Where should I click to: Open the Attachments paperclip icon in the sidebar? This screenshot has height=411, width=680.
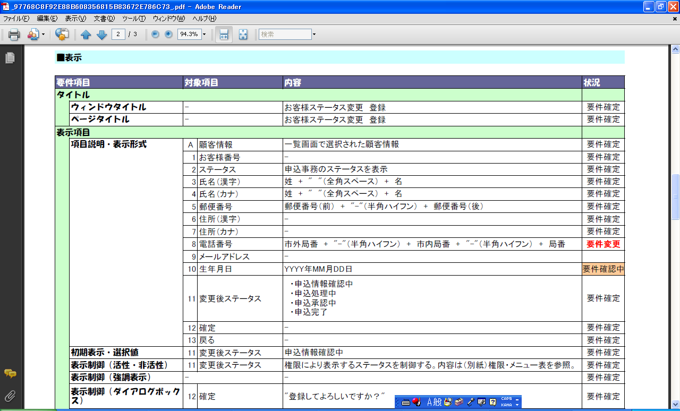point(10,396)
